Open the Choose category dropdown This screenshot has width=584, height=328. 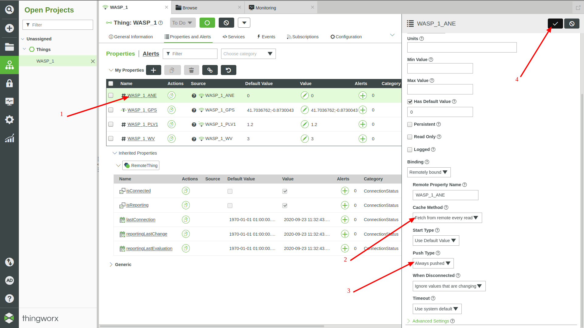tap(248, 54)
